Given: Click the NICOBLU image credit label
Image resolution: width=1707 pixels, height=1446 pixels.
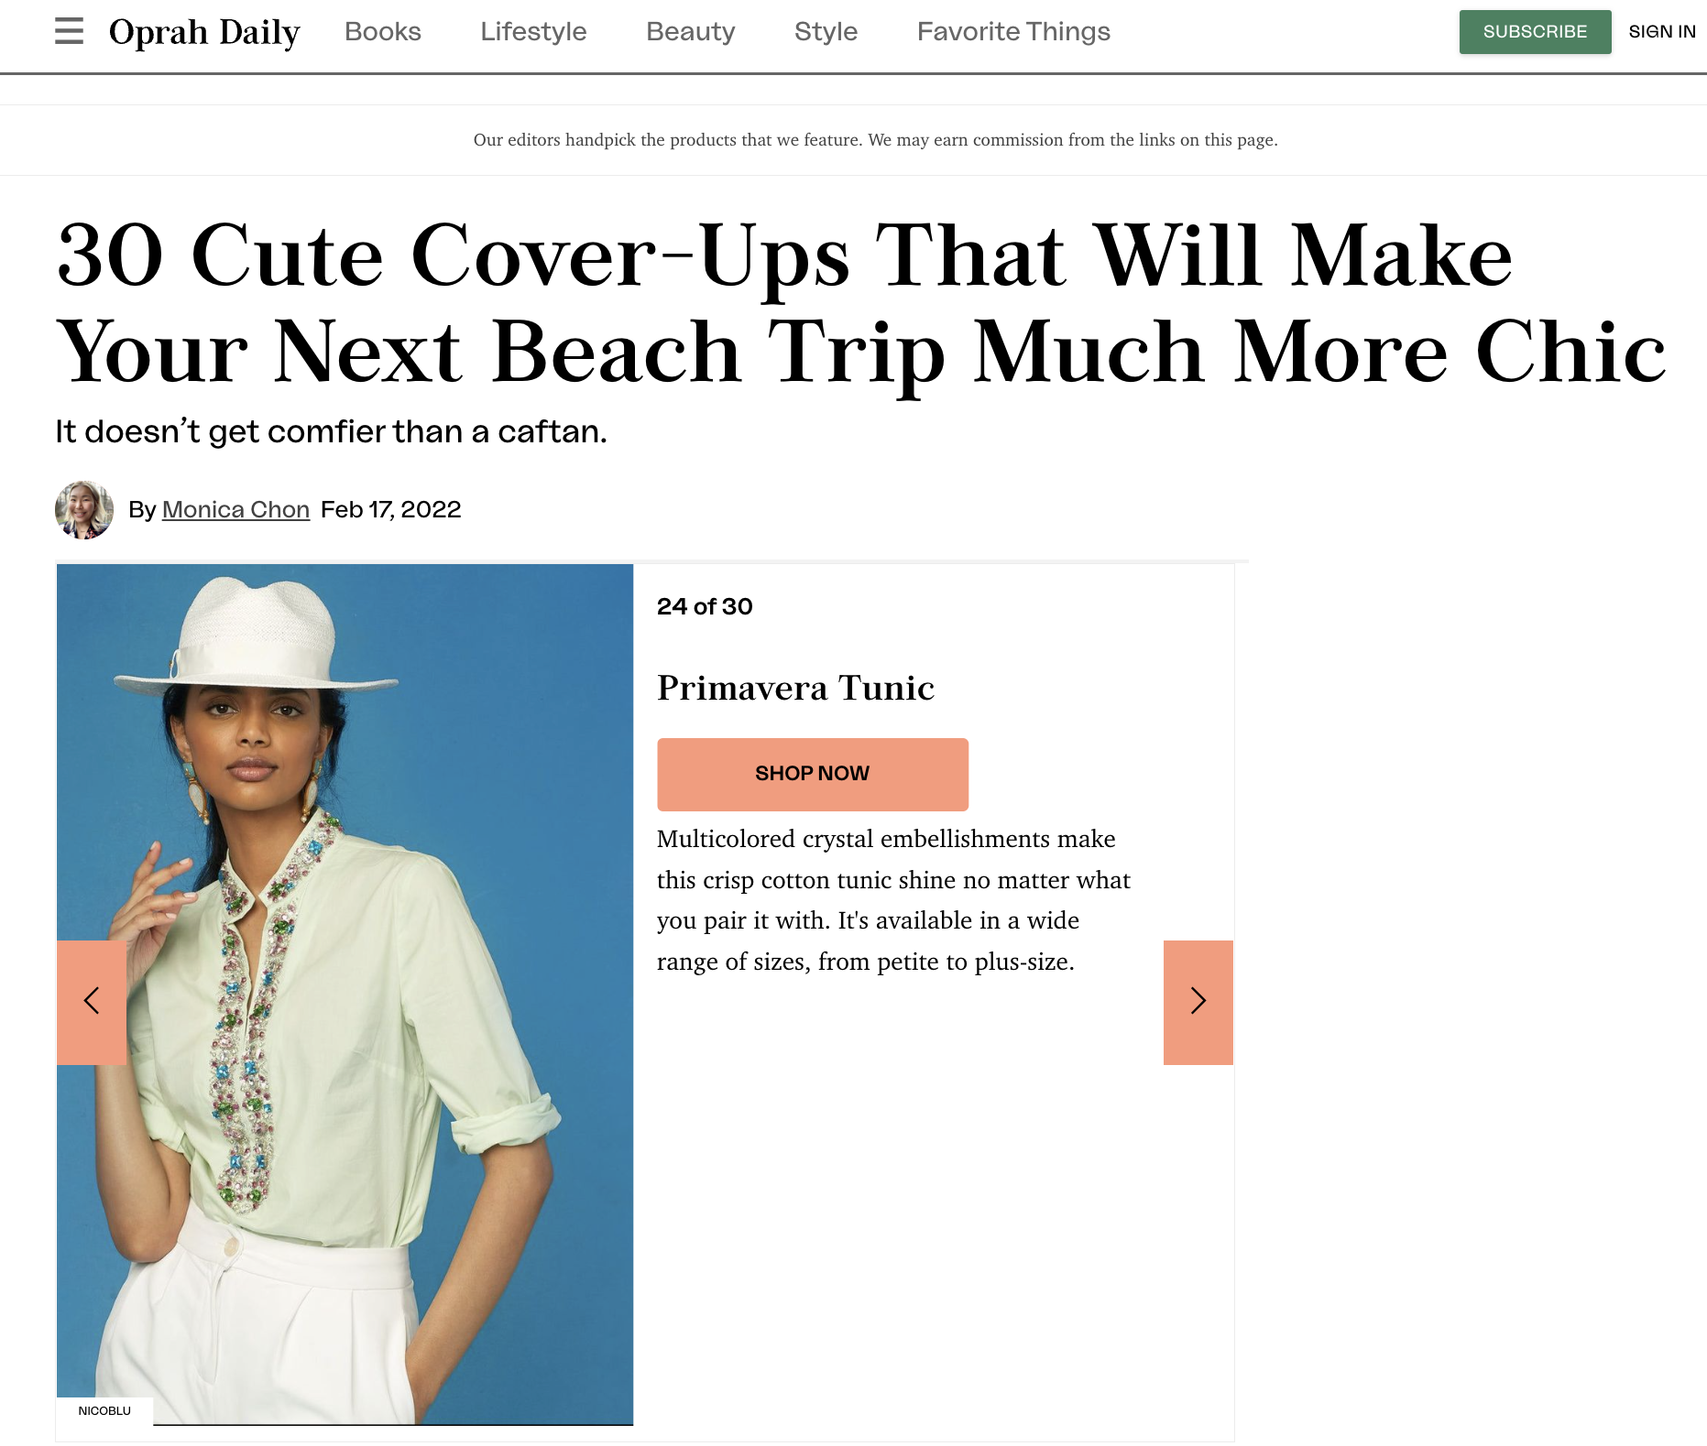Looking at the screenshot, I should [104, 1410].
